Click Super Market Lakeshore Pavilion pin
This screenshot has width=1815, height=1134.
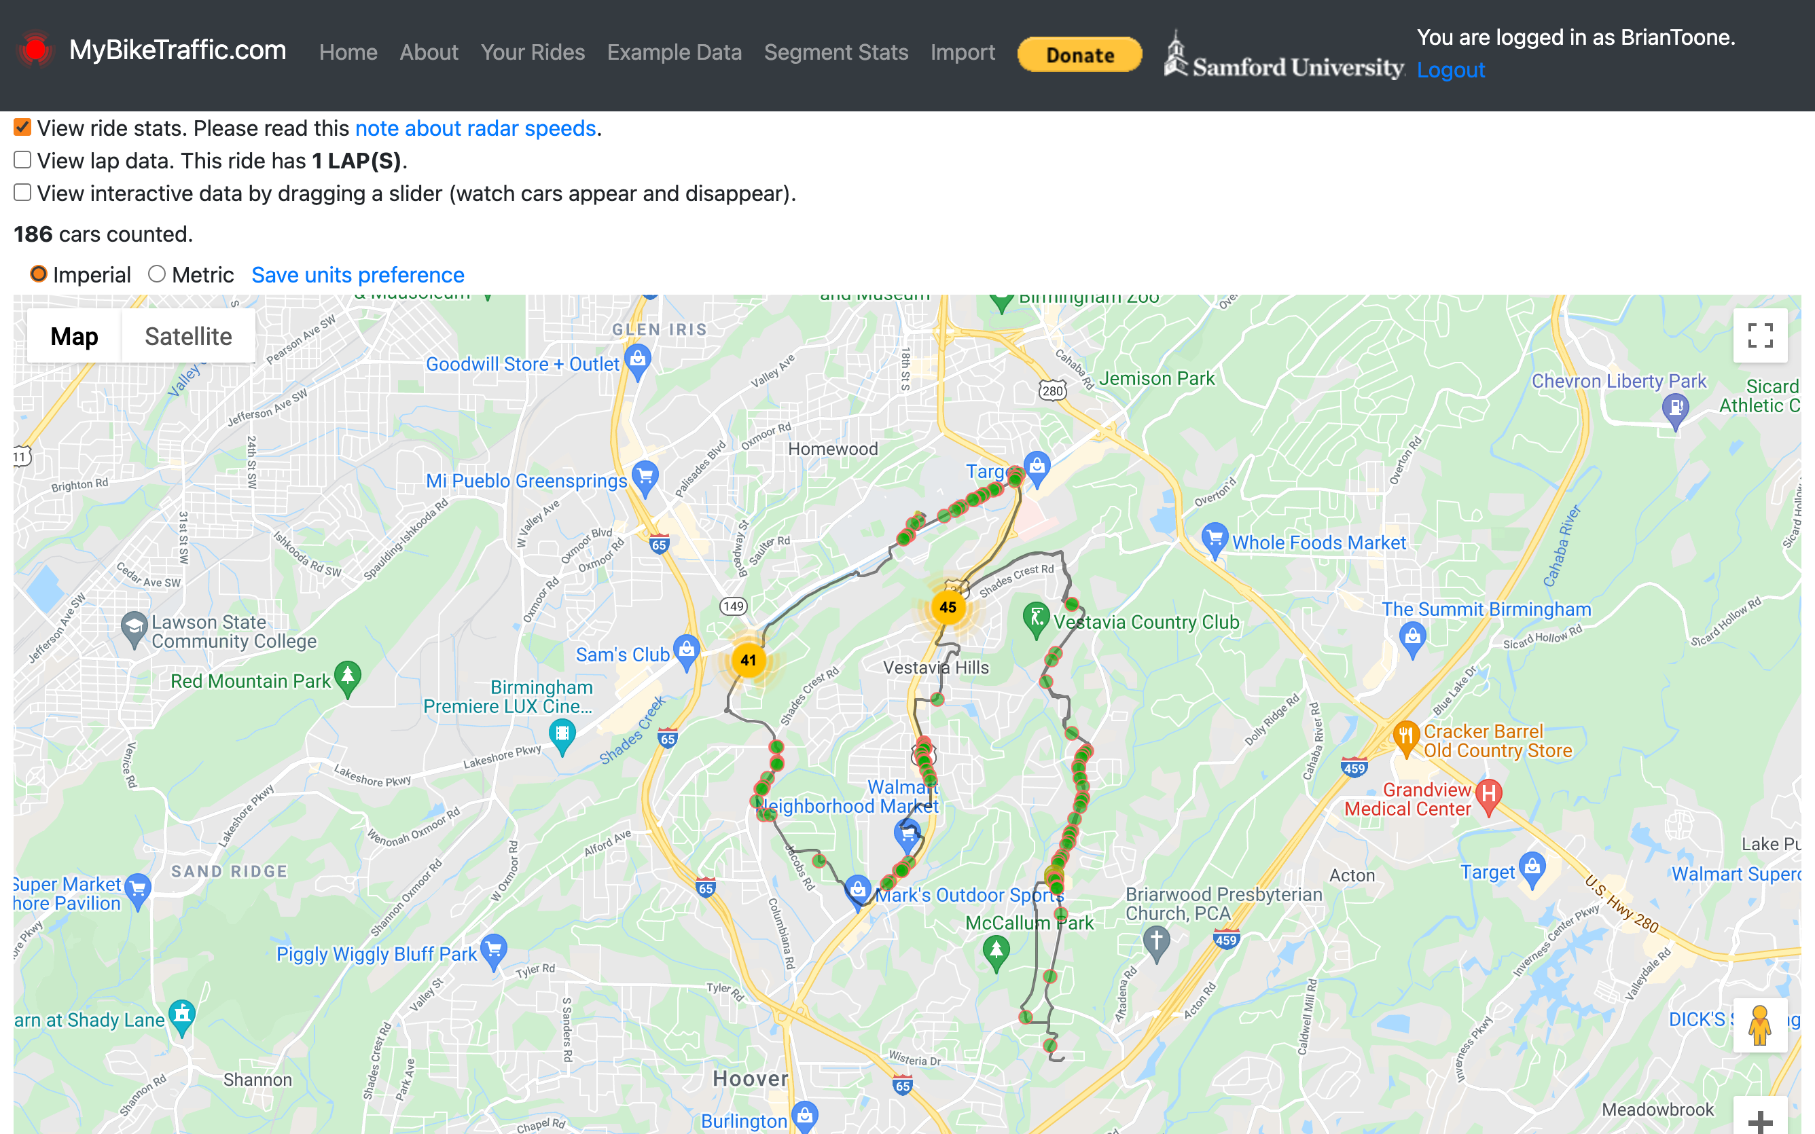[138, 892]
